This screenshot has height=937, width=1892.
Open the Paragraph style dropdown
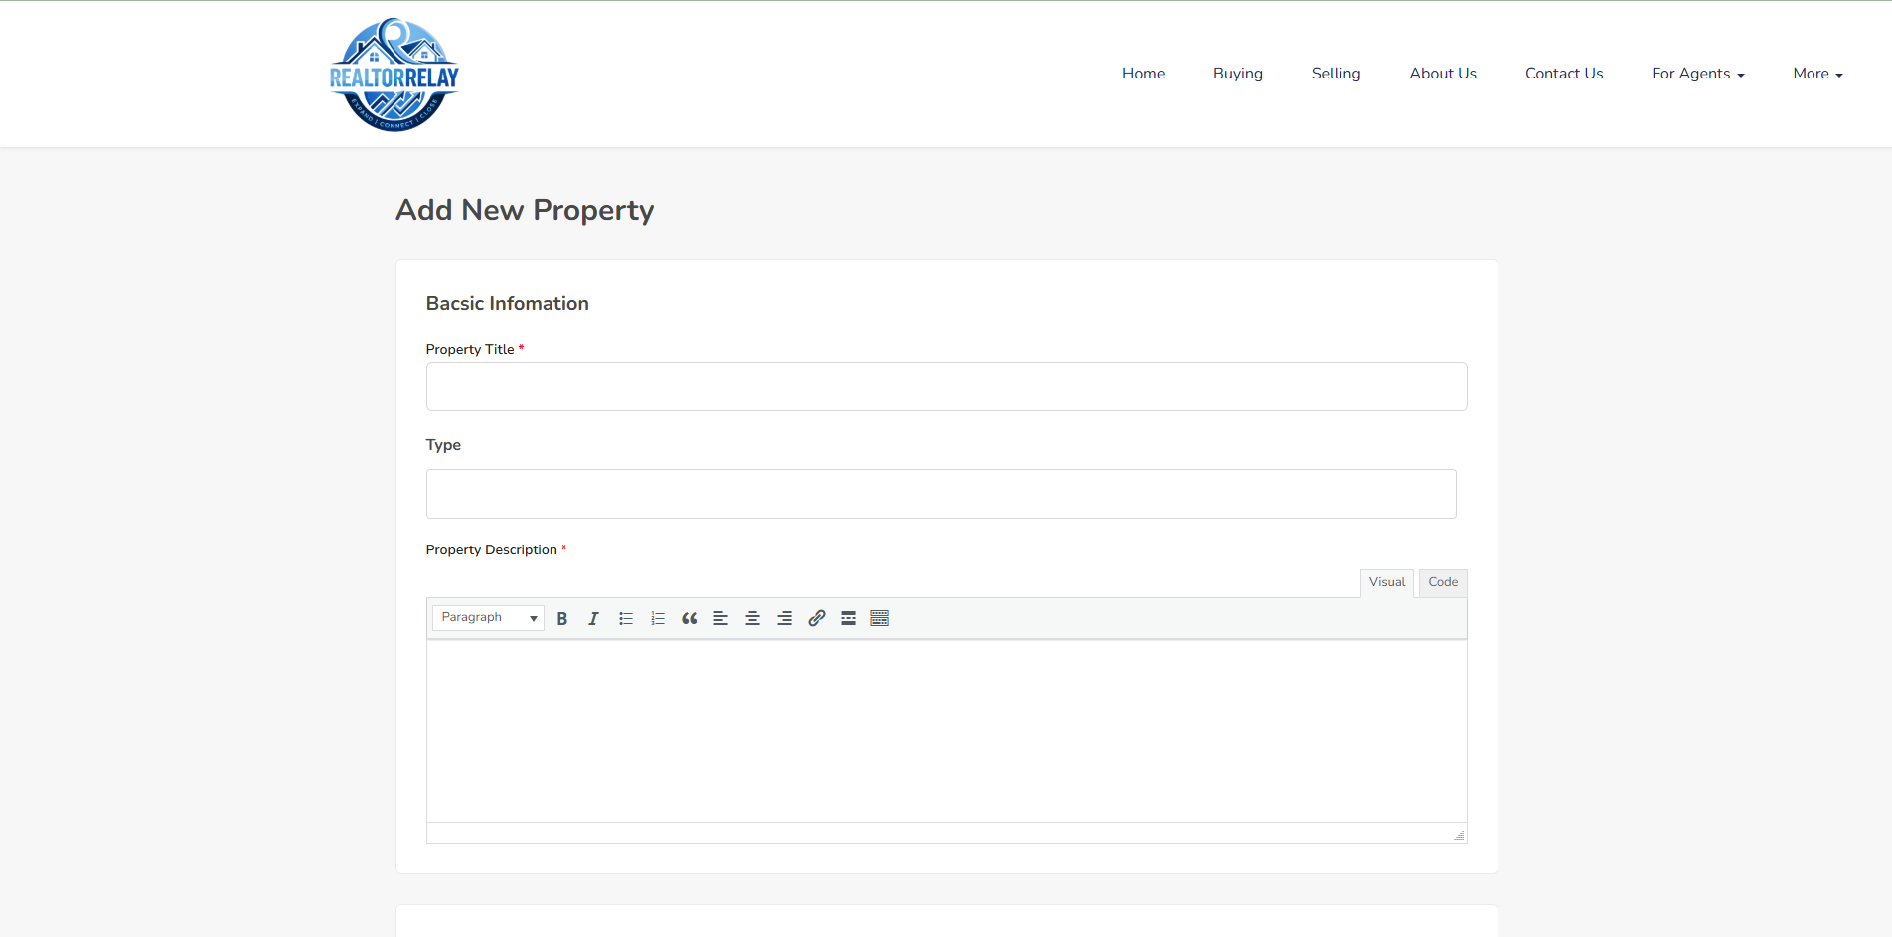pos(487,617)
